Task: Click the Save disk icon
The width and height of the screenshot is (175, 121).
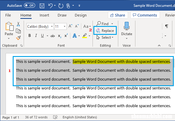Action: point(42,6)
